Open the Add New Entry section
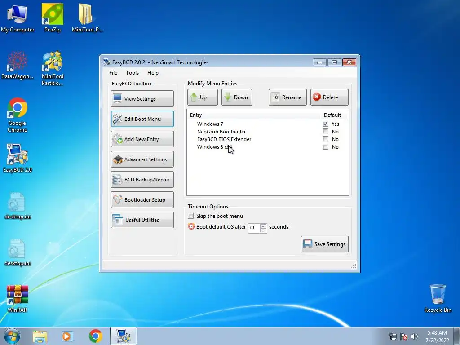The image size is (460, 345). [142, 139]
